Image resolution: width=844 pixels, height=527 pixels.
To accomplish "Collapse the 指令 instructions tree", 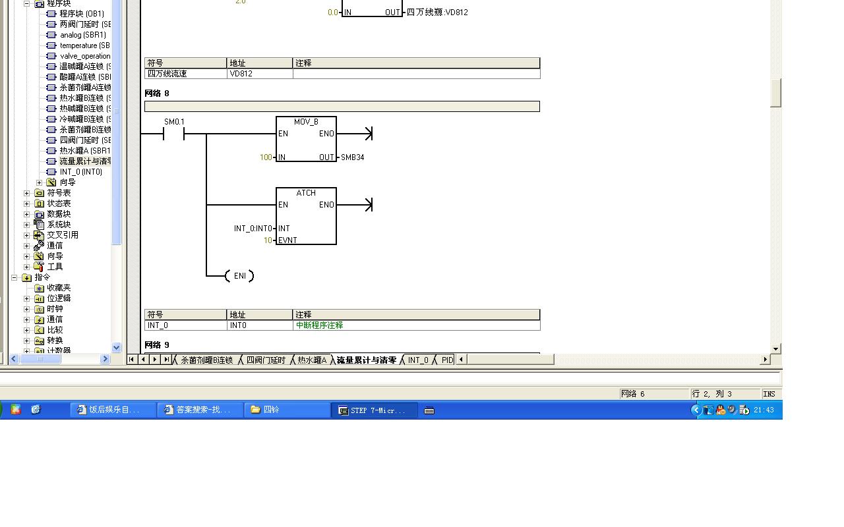I will (14, 277).
